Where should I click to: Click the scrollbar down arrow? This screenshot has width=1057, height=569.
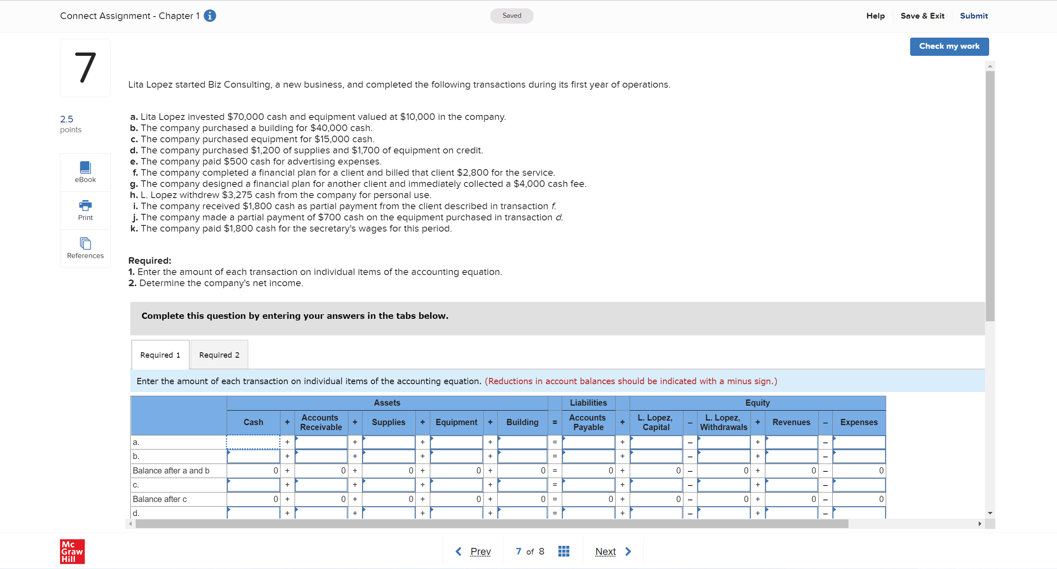coord(990,513)
